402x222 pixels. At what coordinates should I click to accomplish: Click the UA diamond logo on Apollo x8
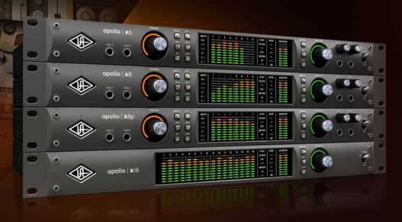[81, 86]
